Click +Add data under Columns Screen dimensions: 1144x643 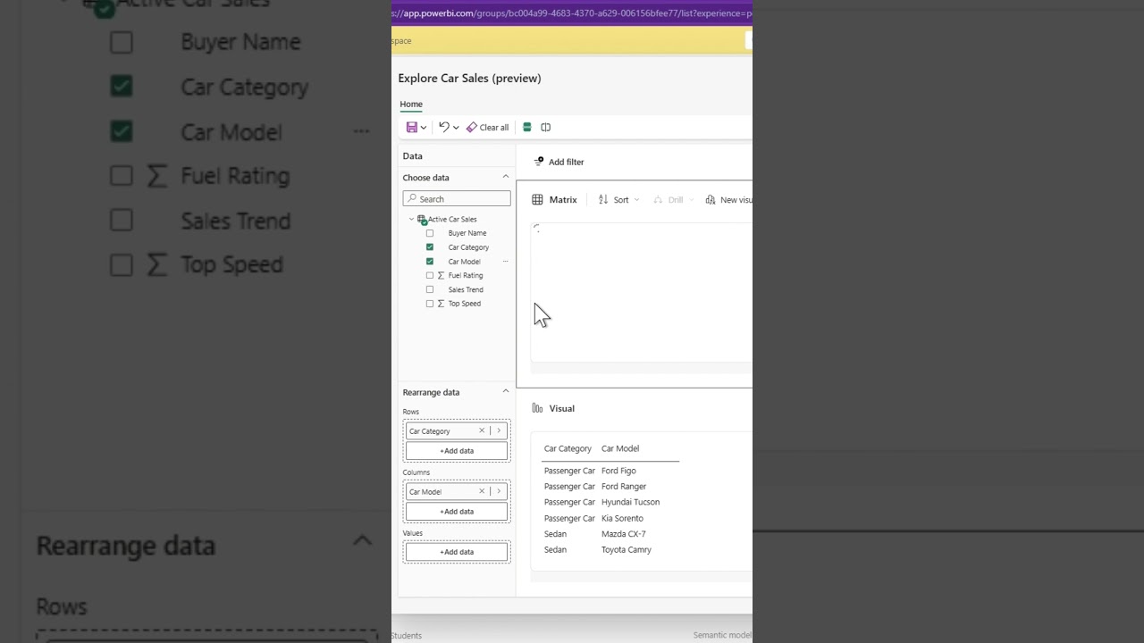pyautogui.click(x=457, y=512)
